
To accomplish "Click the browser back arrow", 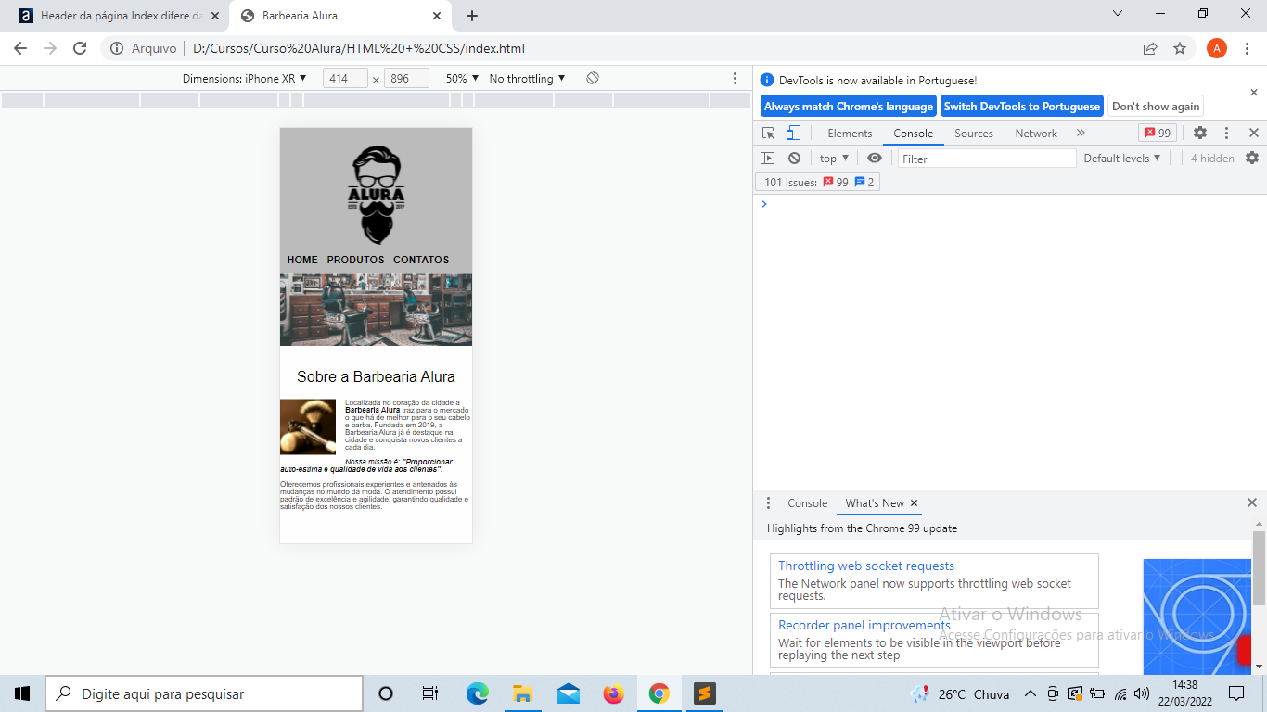I will click(20, 48).
